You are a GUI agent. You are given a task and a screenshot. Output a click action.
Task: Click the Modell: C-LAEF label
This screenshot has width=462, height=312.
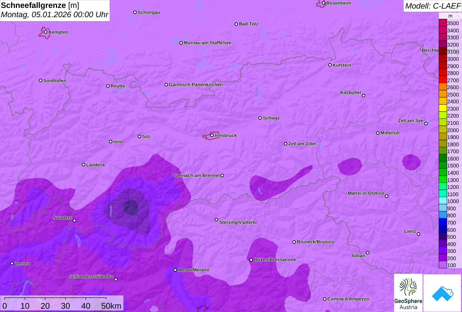coord(433,6)
